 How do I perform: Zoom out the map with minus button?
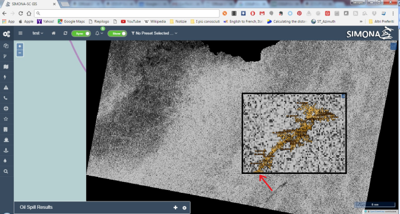(x=20, y=53)
